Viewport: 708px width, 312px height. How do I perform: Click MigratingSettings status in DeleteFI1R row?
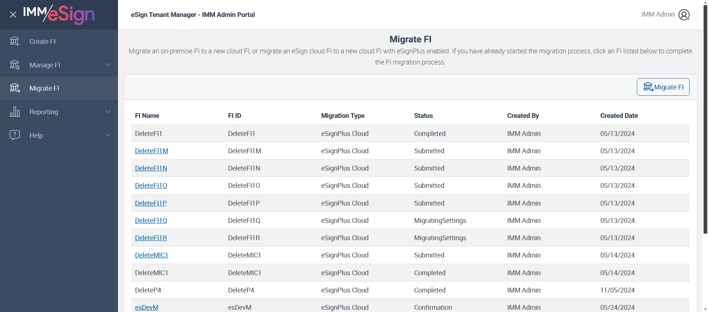pyautogui.click(x=440, y=238)
